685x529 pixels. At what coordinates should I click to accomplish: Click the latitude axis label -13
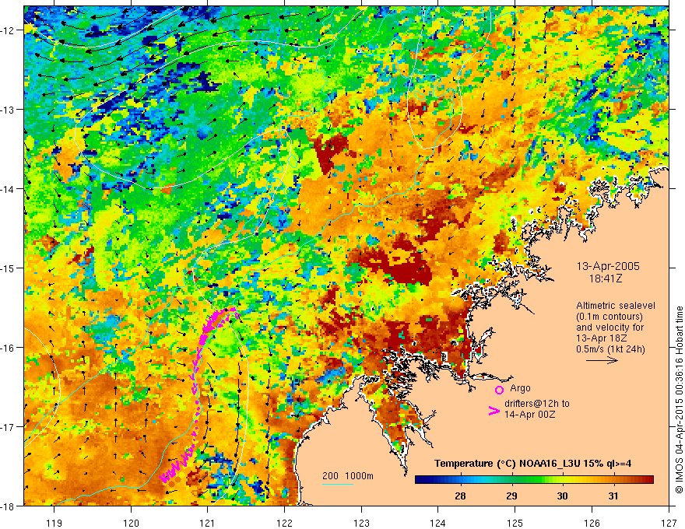8,110
